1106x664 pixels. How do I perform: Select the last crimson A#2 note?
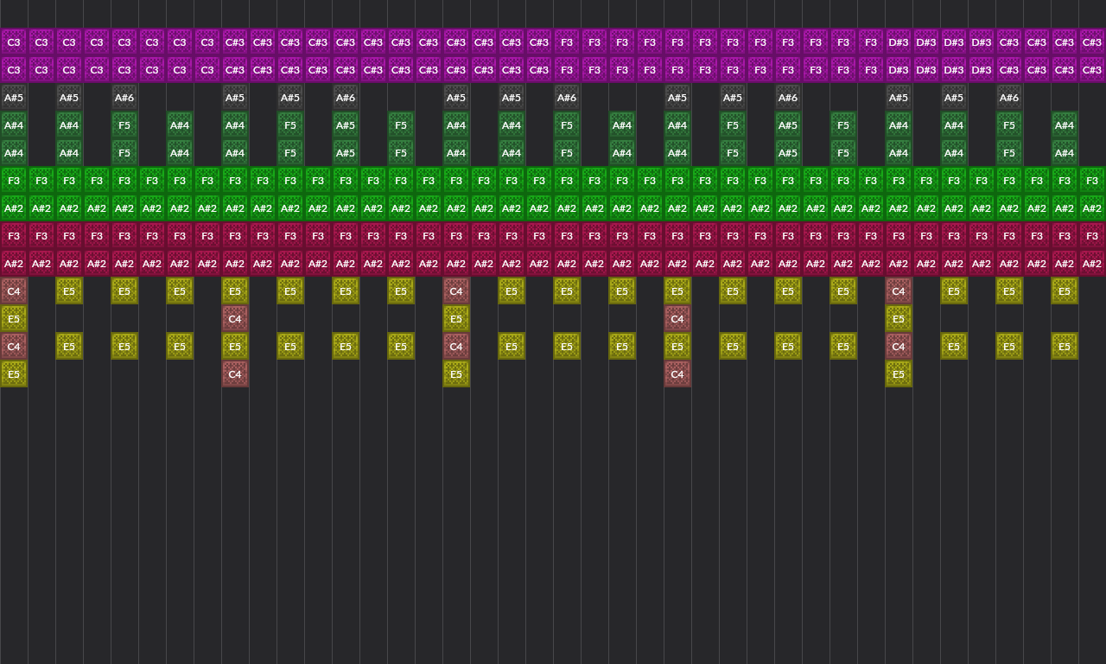point(1092,264)
